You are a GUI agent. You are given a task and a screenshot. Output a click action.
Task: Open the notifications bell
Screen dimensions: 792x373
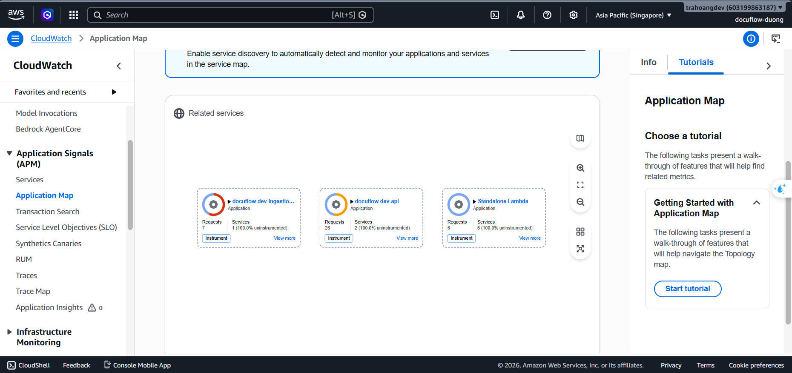521,15
